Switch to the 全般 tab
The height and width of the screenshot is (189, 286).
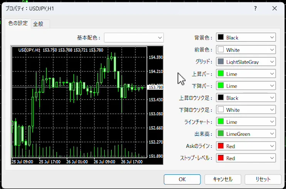point(40,24)
